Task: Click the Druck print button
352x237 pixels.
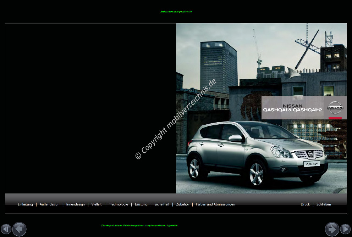Action: click(305, 204)
